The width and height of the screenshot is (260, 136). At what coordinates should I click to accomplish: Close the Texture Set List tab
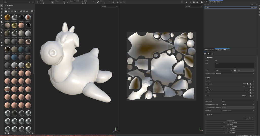pos(222,2)
